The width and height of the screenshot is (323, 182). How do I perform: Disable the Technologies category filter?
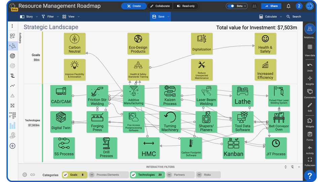coord(134,175)
